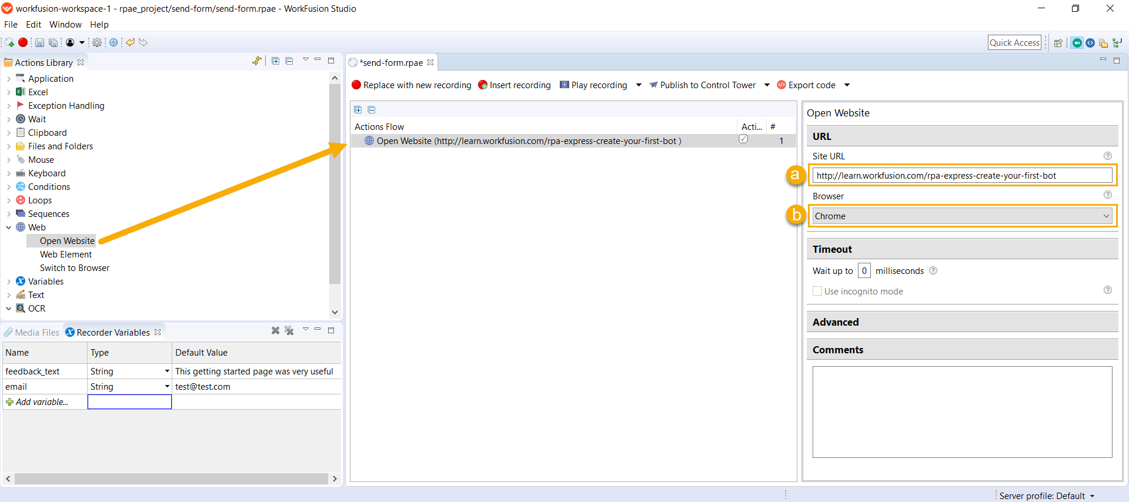Expand the Application category
1129x502 pixels.
(8, 79)
